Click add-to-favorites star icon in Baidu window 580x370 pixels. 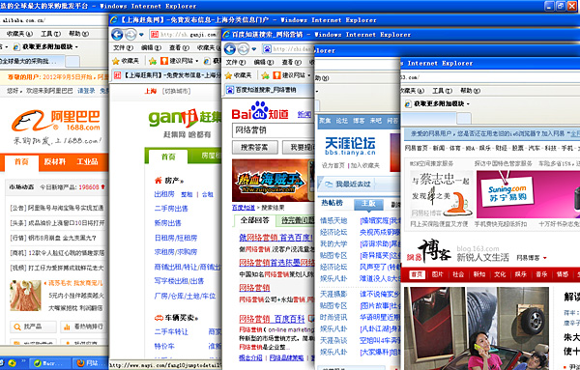click(x=265, y=75)
